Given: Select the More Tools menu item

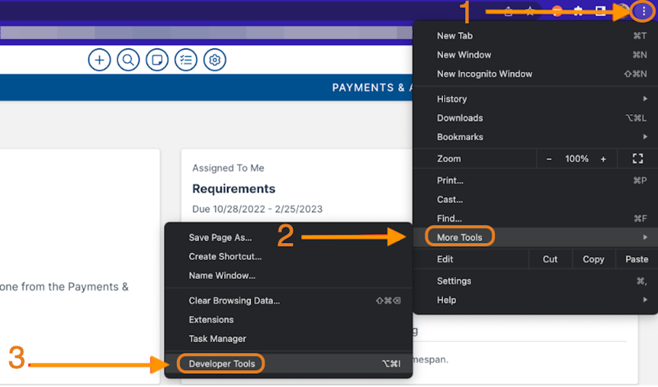Looking at the screenshot, I should 460,237.
